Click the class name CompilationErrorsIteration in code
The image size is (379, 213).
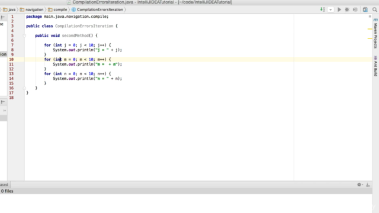pyautogui.click(x=84, y=26)
